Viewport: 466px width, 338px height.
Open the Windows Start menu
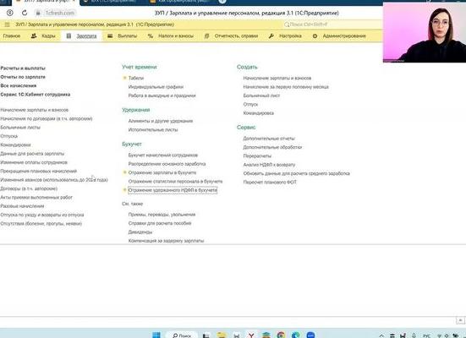pyautogui.click(x=156, y=335)
